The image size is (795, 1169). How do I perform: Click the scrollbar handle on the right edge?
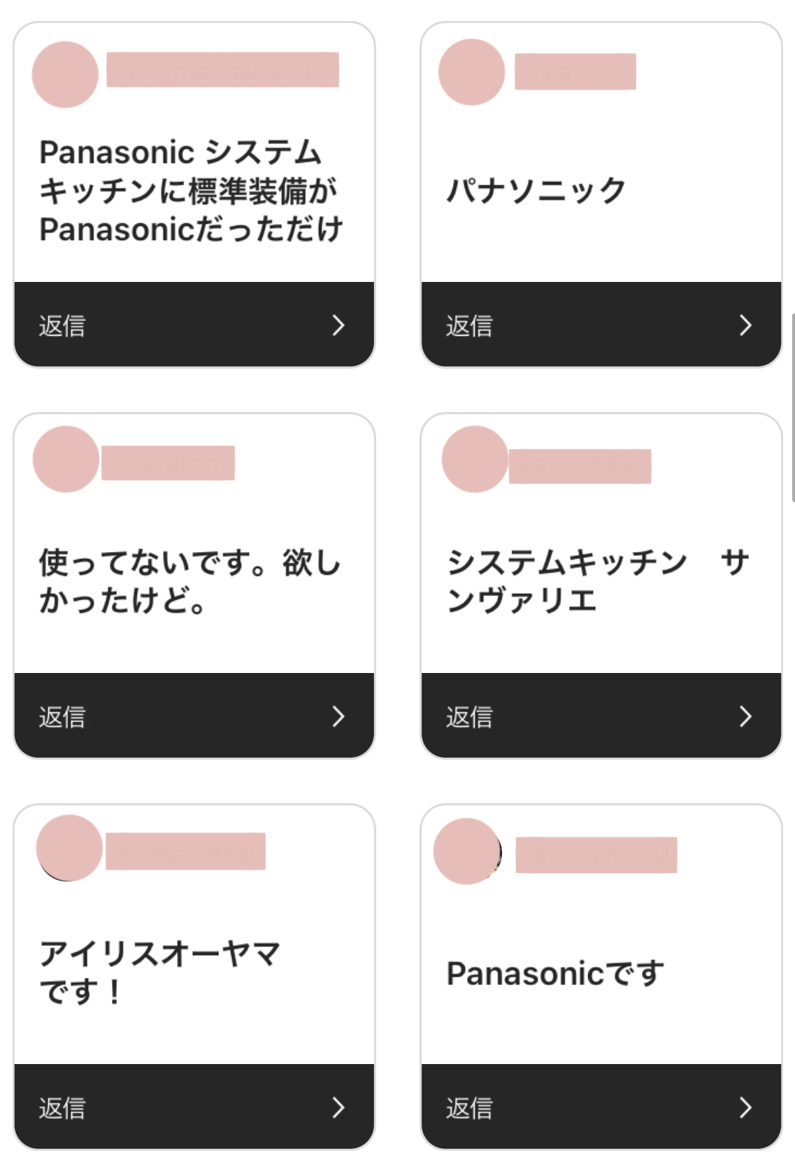click(792, 407)
